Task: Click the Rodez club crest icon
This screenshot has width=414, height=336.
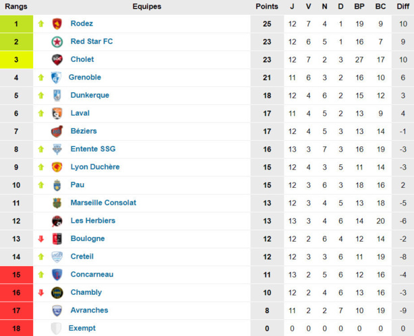Action: point(57,24)
